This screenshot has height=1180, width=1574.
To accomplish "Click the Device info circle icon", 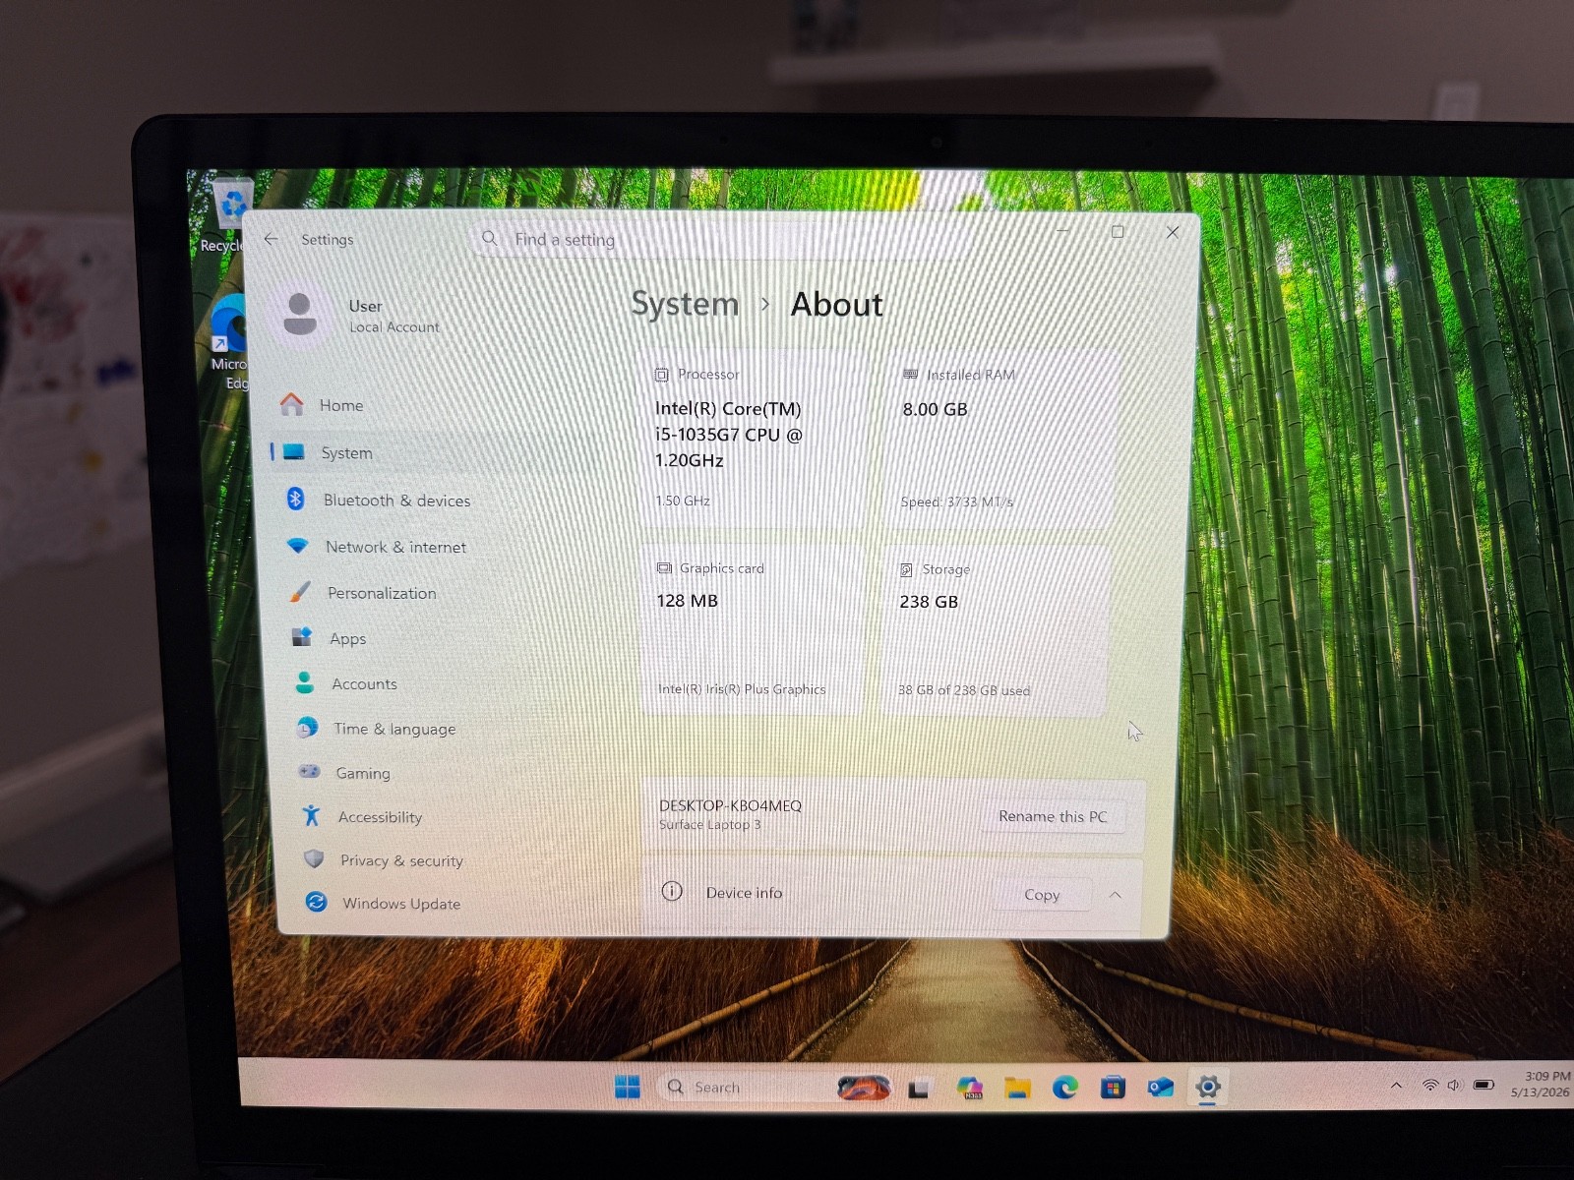I will coord(672,891).
